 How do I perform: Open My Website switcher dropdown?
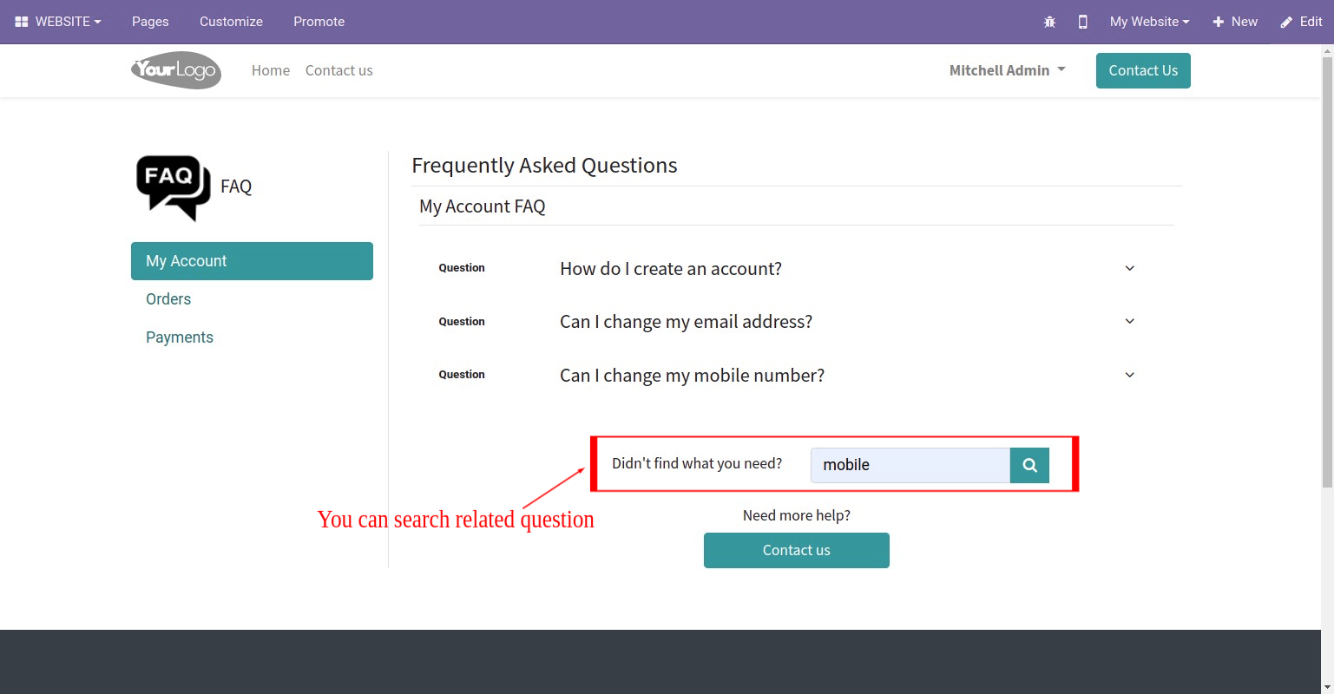1149,22
